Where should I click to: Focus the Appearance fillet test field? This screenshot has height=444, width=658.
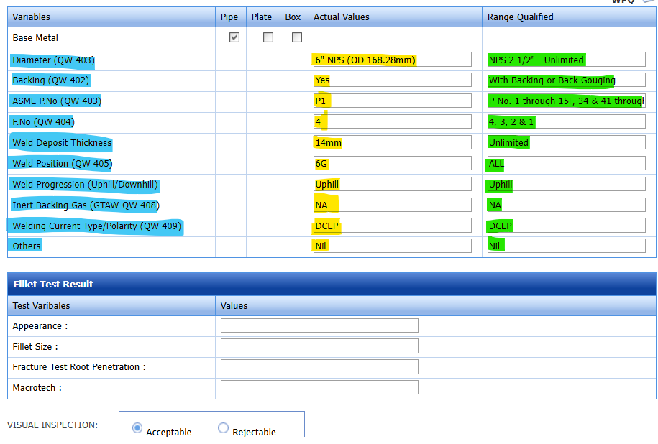[x=319, y=325]
